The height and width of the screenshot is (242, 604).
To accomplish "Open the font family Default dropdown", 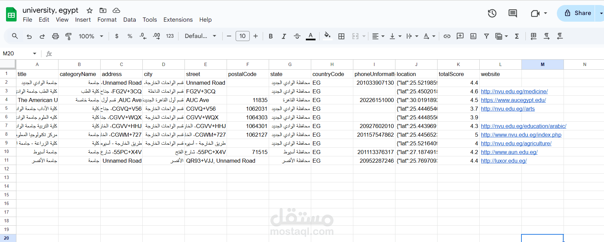I will point(201,36).
